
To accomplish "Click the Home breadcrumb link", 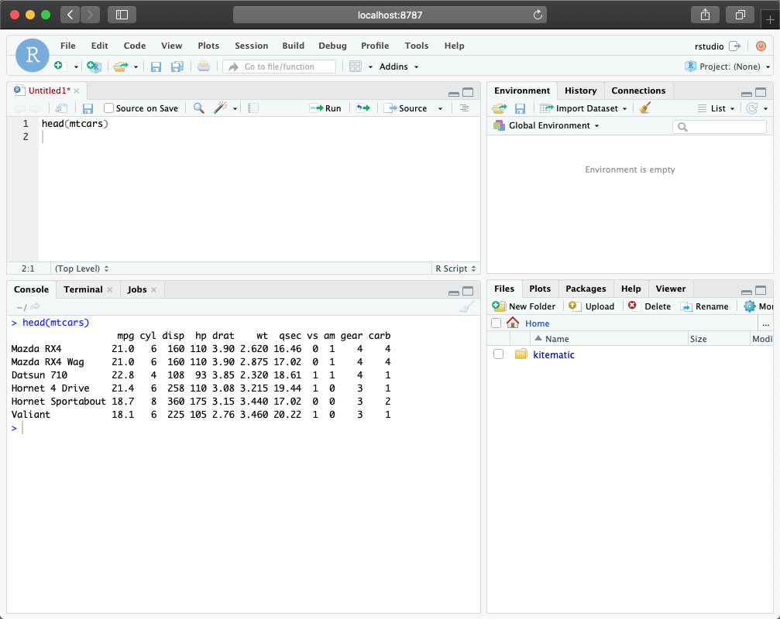I will click(x=538, y=323).
